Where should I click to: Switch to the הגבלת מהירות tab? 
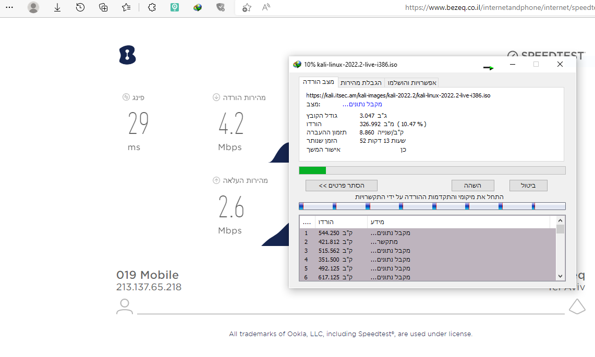pos(361,83)
